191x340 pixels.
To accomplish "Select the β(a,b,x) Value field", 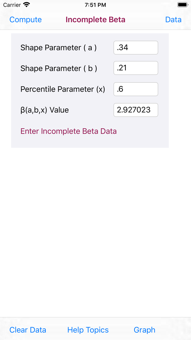I will (136, 110).
